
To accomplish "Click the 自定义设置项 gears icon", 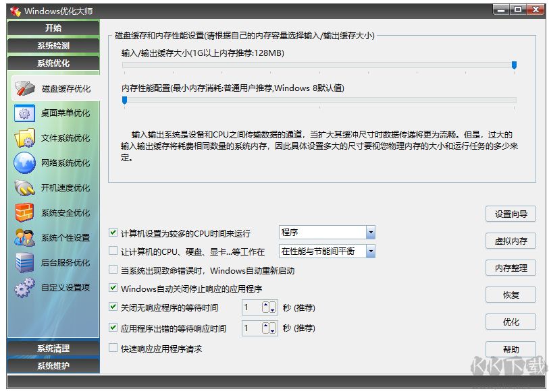I will pos(24,288).
